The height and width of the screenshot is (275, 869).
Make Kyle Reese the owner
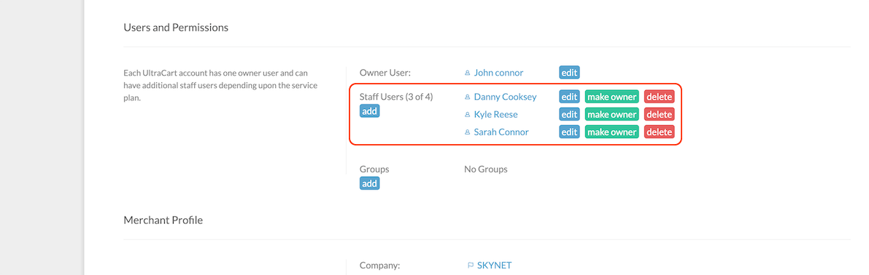point(612,114)
